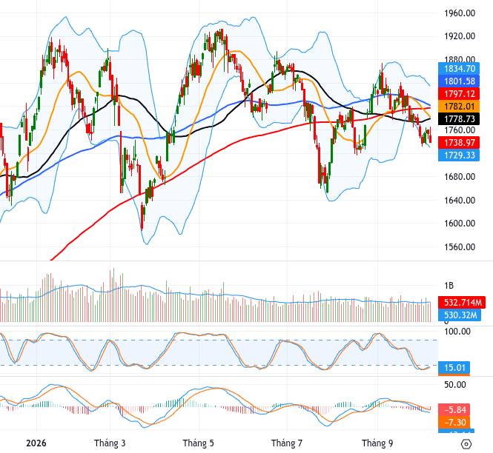Click the Tháng 9 time axis label
The image size is (493, 453).
[x=377, y=443]
